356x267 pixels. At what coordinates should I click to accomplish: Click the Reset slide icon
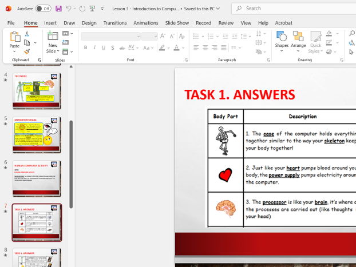65,42
